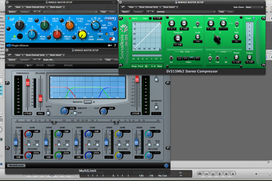Toggle the Soft checkbox in MultiLimit
Screen dimensions: 272x181
point(75,113)
